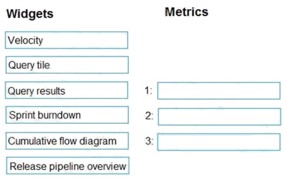Click the "3:" metric number label

[149, 141]
